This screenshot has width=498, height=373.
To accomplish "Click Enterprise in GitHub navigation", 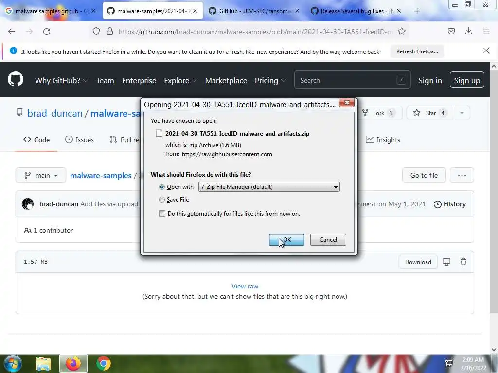I will pyautogui.click(x=139, y=80).
